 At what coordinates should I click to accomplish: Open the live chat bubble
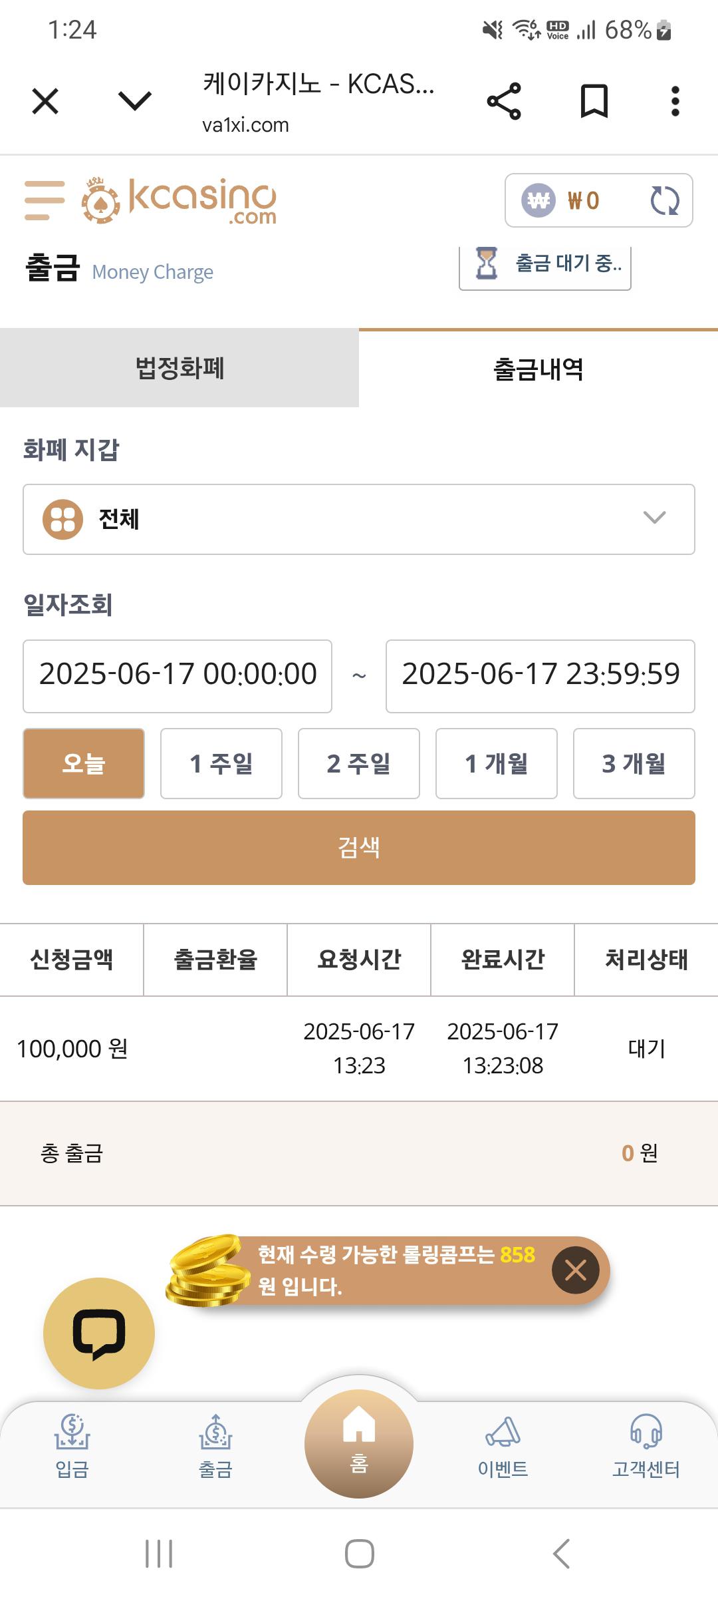[99, 1333]
